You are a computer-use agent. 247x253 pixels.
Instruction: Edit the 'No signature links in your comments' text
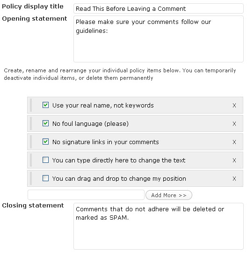[x=106, y=142]
